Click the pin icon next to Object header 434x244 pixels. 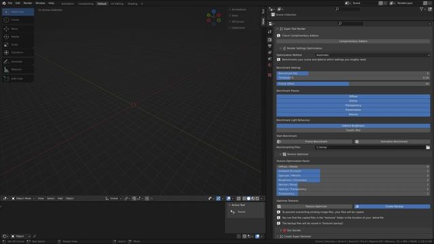pos(35,237)
